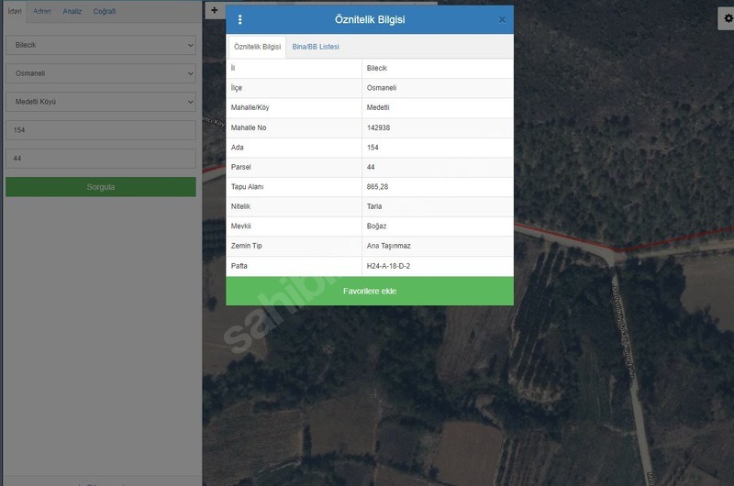Viewport: 734px width, 486px height.
Task: Select the Mahalle No value 142938
Action: click(378, 127)
